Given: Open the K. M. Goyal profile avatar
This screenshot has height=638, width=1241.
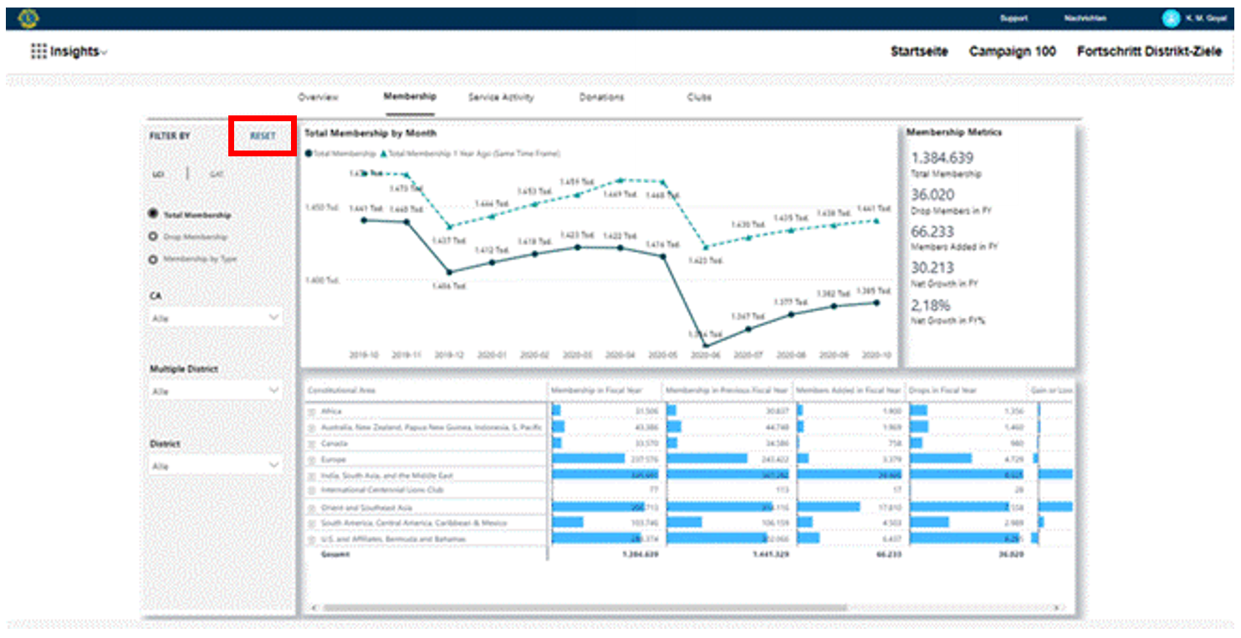Looking at the screenshot, I should [x=1171, y=18].
